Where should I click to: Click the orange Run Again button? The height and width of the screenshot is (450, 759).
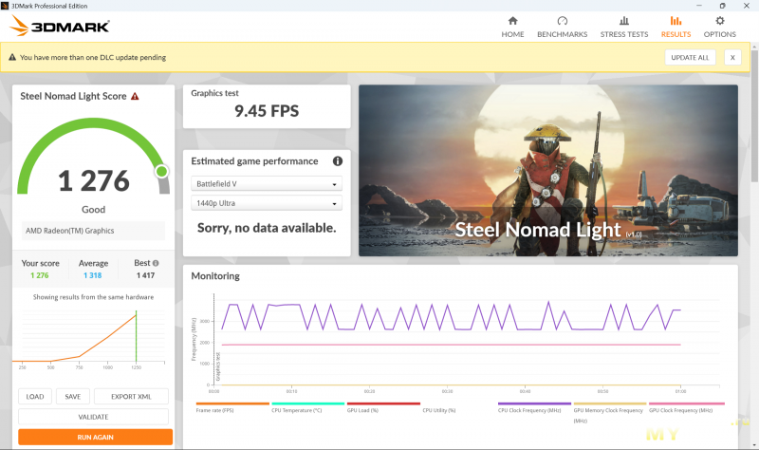click(95, 437)
